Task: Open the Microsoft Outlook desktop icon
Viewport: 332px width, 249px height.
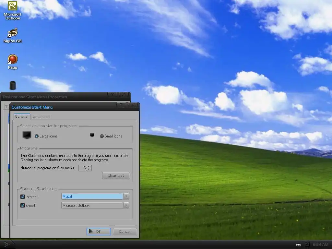Action: tap(13, 10)
